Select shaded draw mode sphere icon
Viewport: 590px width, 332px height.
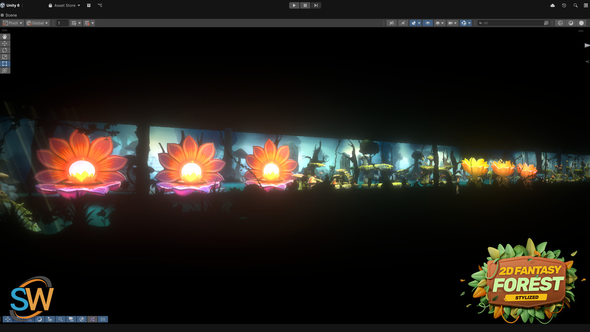coord(582,23)
